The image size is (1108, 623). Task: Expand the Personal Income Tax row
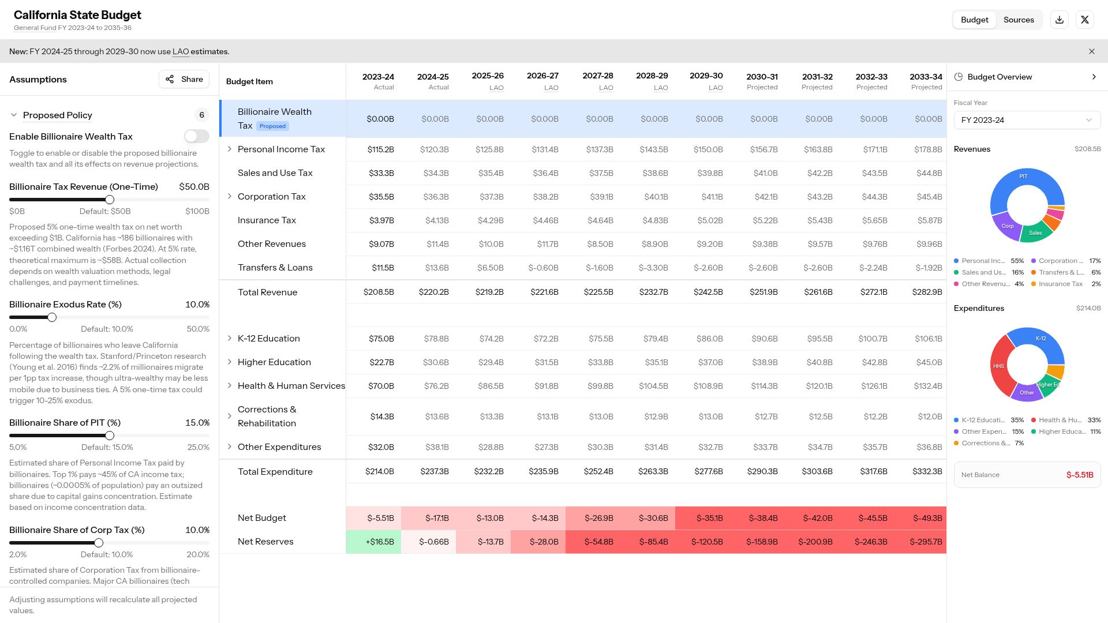[x=230, y=149]
